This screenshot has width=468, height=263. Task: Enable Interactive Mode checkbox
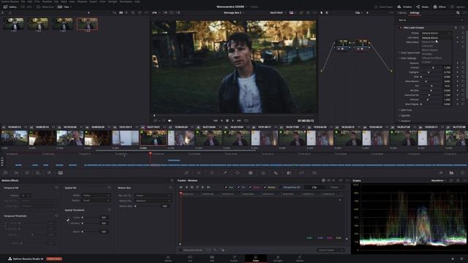point(181,250)
